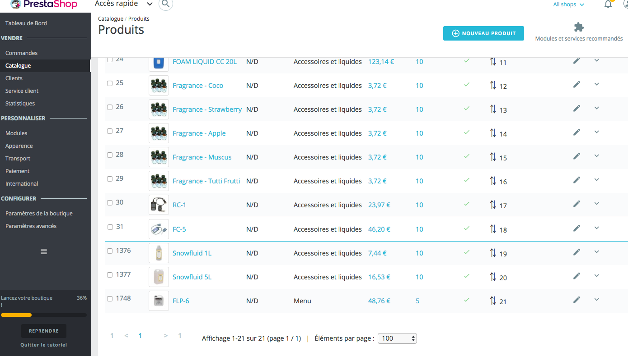
Task: Go to Modules in the sidebar
Action: click(16, 133)
